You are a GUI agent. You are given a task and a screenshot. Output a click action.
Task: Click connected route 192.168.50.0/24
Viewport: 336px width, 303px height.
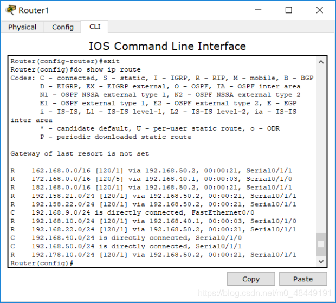(x=126, y=246)
